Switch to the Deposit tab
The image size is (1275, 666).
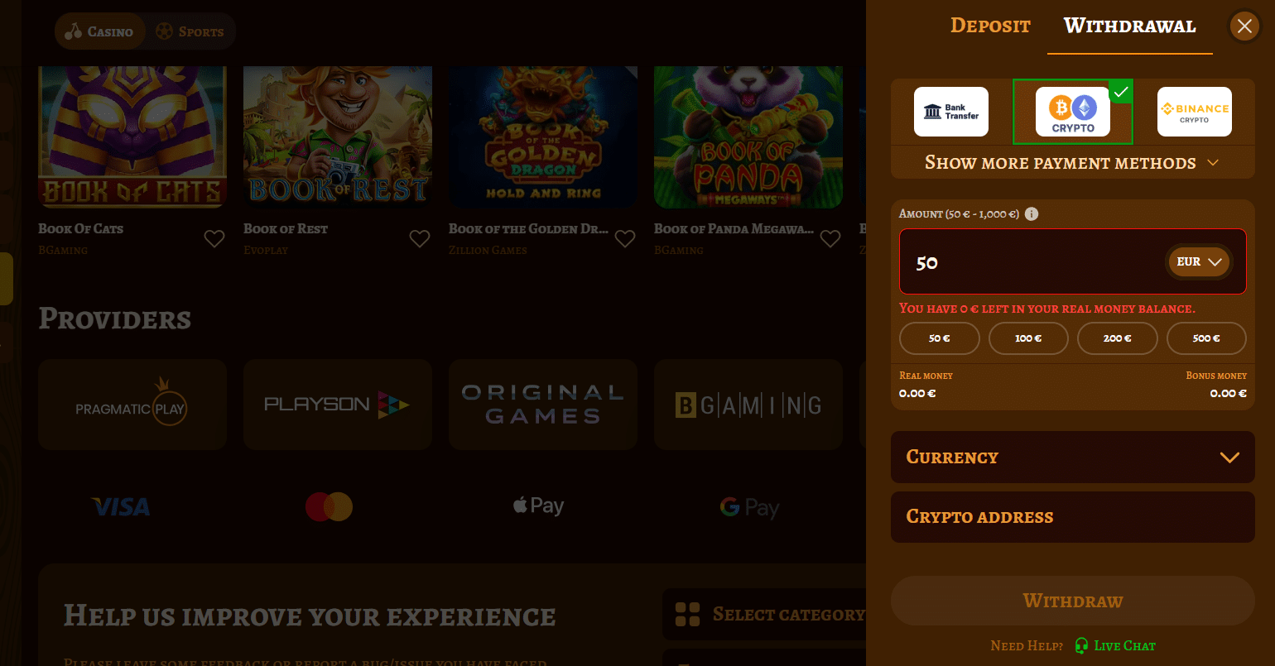pyautogui.click(x=990, y=26)
